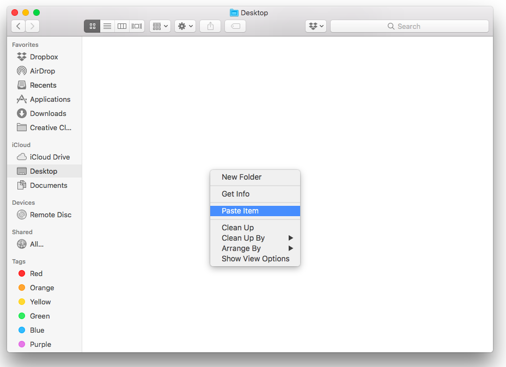Click the Documents icon in sidebar

22,185
